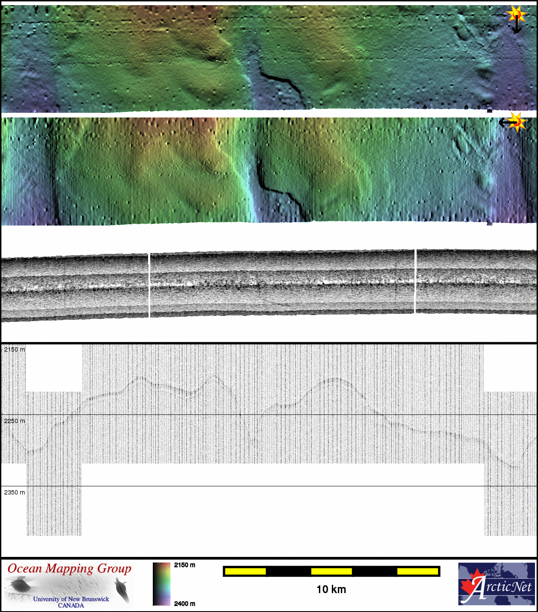Click the 2150 m depth profile label

14,349
